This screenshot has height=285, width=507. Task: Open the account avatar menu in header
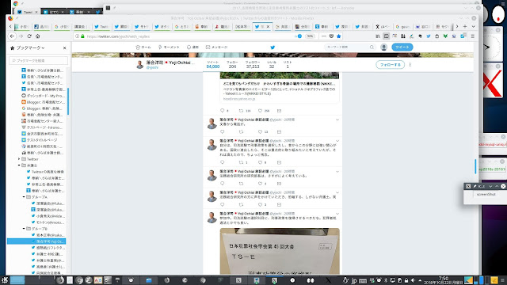click(x=383, y=47)
